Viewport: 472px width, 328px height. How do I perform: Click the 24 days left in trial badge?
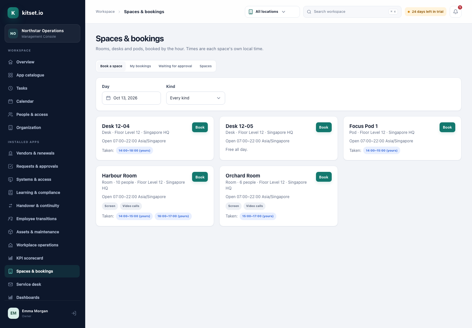[425, 12]
